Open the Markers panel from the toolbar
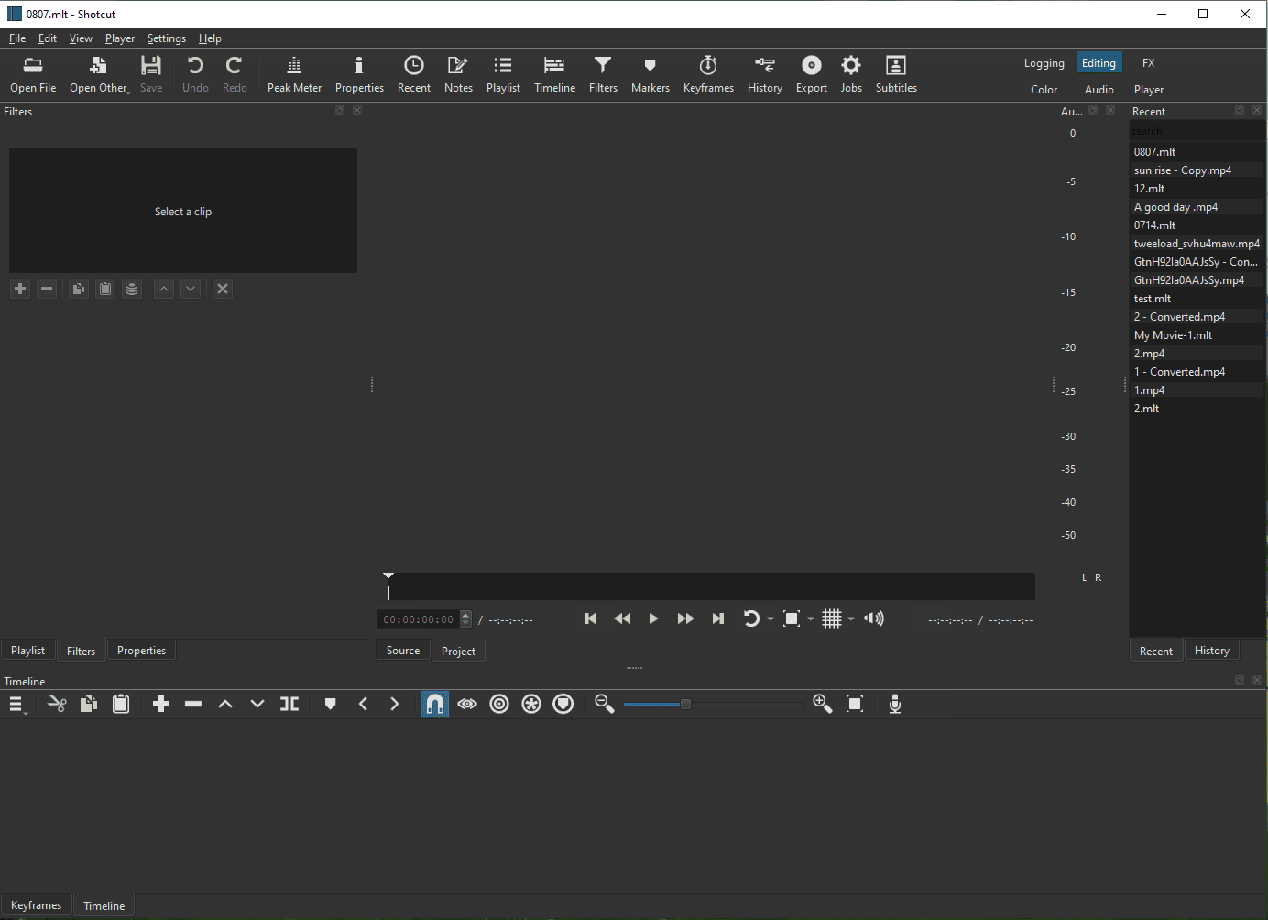This screenshot has width=1268, height=920. click(x=650, y=74)
